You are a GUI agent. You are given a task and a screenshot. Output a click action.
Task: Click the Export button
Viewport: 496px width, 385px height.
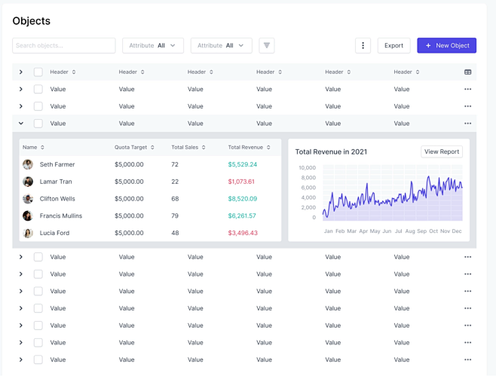[393, 45]
